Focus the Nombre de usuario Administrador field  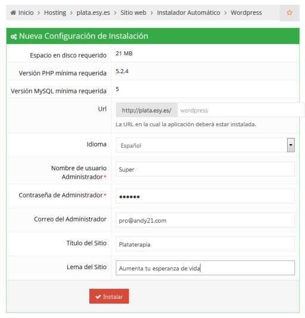point(205,169)
